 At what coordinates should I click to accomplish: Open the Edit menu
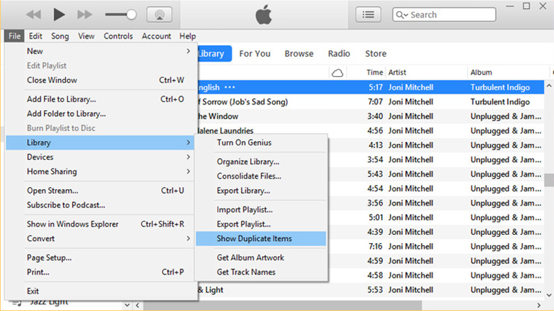(35, 36)
